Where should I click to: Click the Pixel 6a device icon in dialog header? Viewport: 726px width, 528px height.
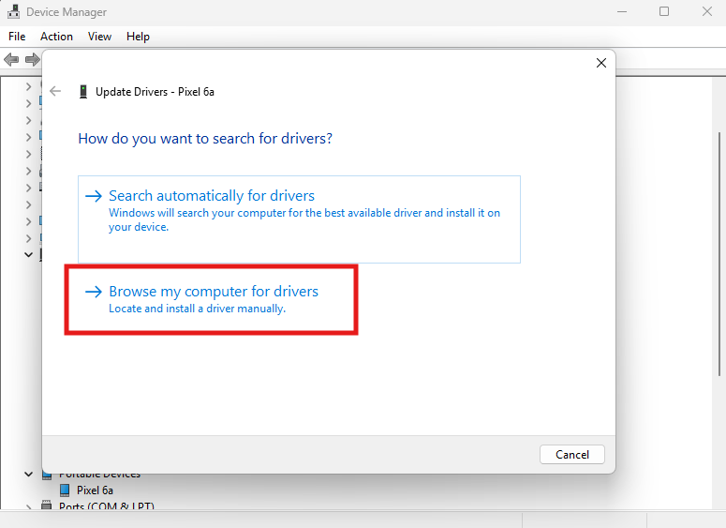[x=83, y=92]
